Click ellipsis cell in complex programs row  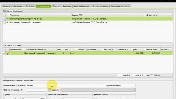click(x=74, y=53)
